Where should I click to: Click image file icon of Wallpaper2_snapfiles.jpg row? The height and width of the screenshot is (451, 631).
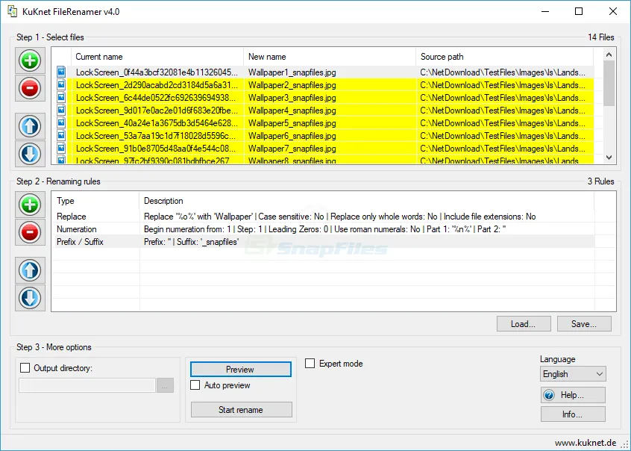click(61, 84)
